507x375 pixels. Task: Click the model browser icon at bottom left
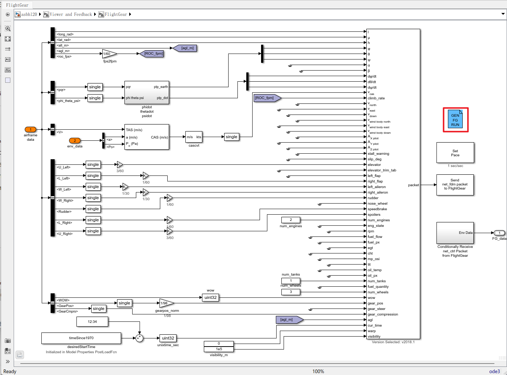(x=20, y=355)
